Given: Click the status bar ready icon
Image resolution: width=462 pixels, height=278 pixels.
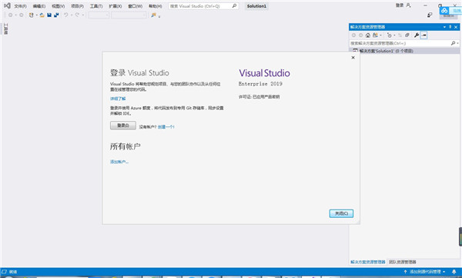Looking at the screenshot, I should [x=4, y=272].
